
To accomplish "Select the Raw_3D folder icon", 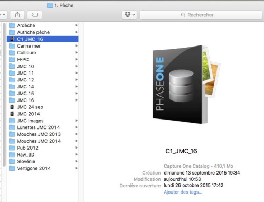I will (x=12, y=154).
